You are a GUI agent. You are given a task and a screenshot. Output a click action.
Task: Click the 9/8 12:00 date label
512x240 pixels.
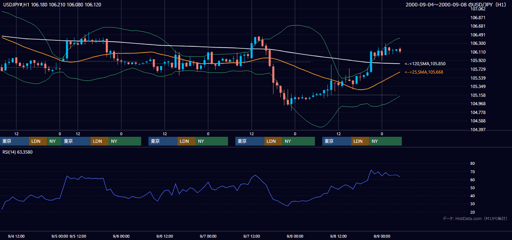tap(339, 236)
